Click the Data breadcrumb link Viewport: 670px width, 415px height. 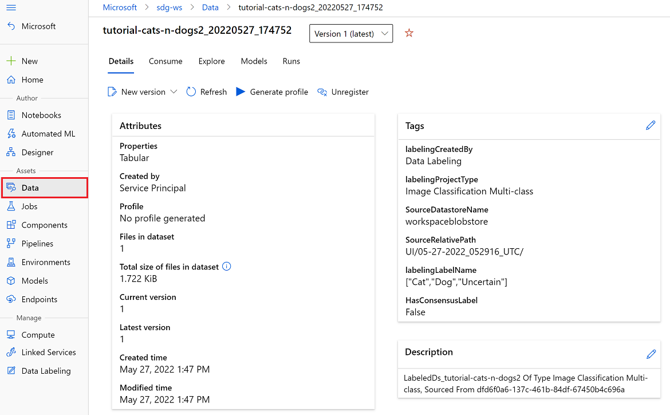[x=210, y=7]
